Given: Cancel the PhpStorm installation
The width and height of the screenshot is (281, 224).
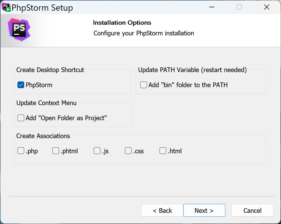Looking at the screenshot, I should point(252,210).
